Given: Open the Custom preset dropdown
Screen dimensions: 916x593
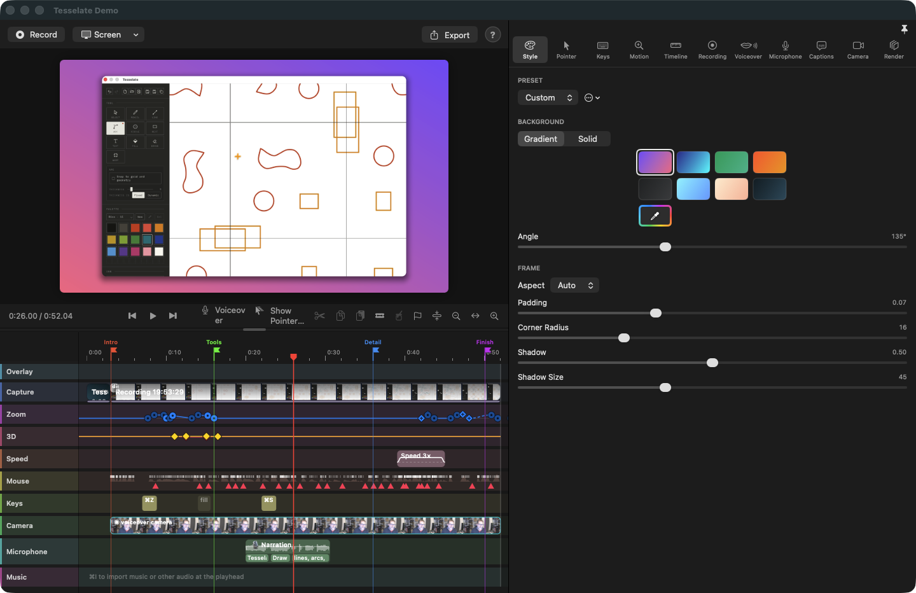Looking at the screenshot, I should coord(548,97).
